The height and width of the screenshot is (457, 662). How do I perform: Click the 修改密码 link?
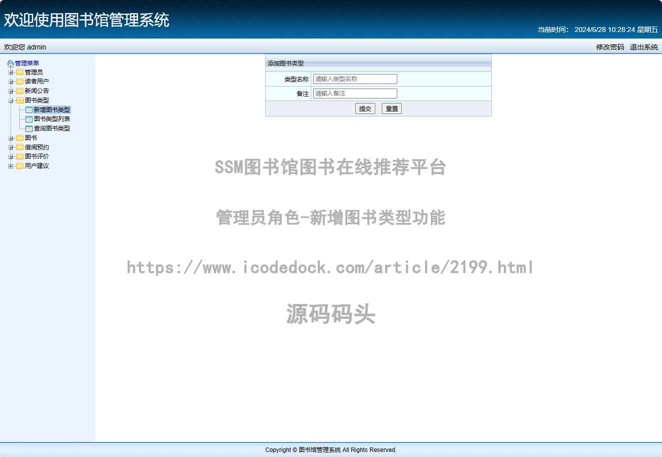(610, 47)
